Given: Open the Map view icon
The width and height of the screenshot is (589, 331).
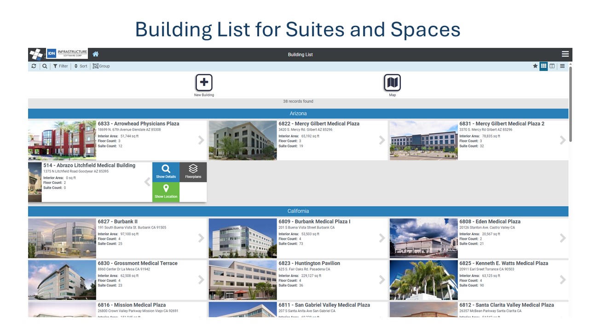Looking at the screenshot, I should coord(392,86).
